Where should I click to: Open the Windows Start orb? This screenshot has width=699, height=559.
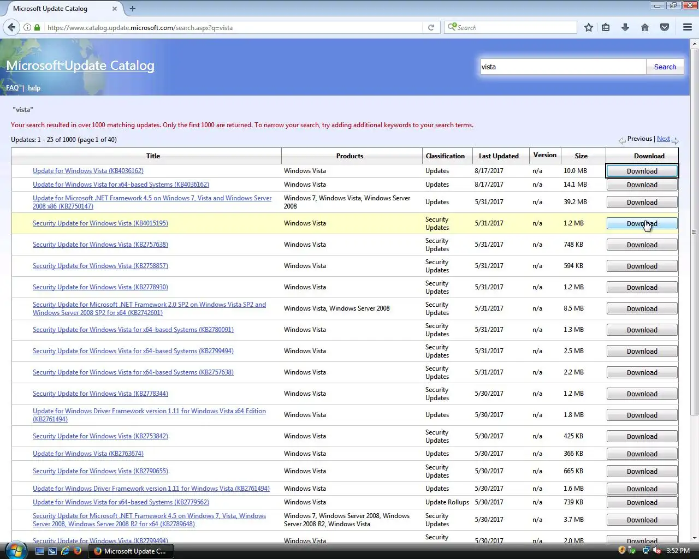(x=15, y=550)
